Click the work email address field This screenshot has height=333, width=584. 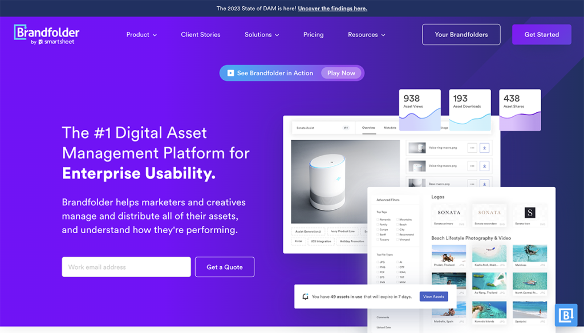point(125,267)
